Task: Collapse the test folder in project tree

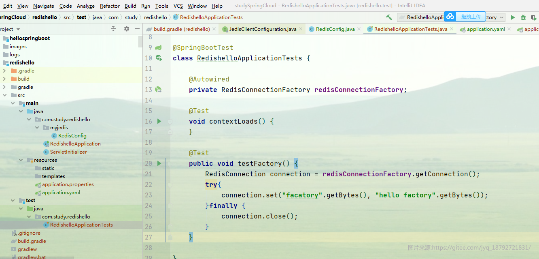Action: (13, 201)
